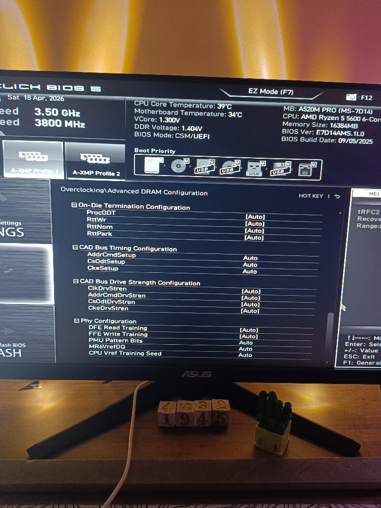381x508 pixels.
Task: Collapse CAD Bus Timing Configuration section
Action: (x=75, y=247)
